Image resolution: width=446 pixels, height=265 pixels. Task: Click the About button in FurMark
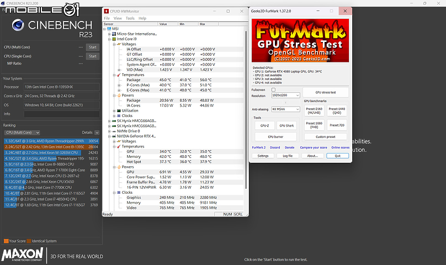[x=312, y=156]
